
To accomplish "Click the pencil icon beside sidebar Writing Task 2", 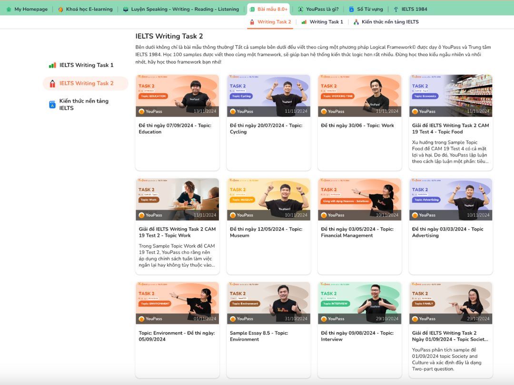I will [52, 83].
